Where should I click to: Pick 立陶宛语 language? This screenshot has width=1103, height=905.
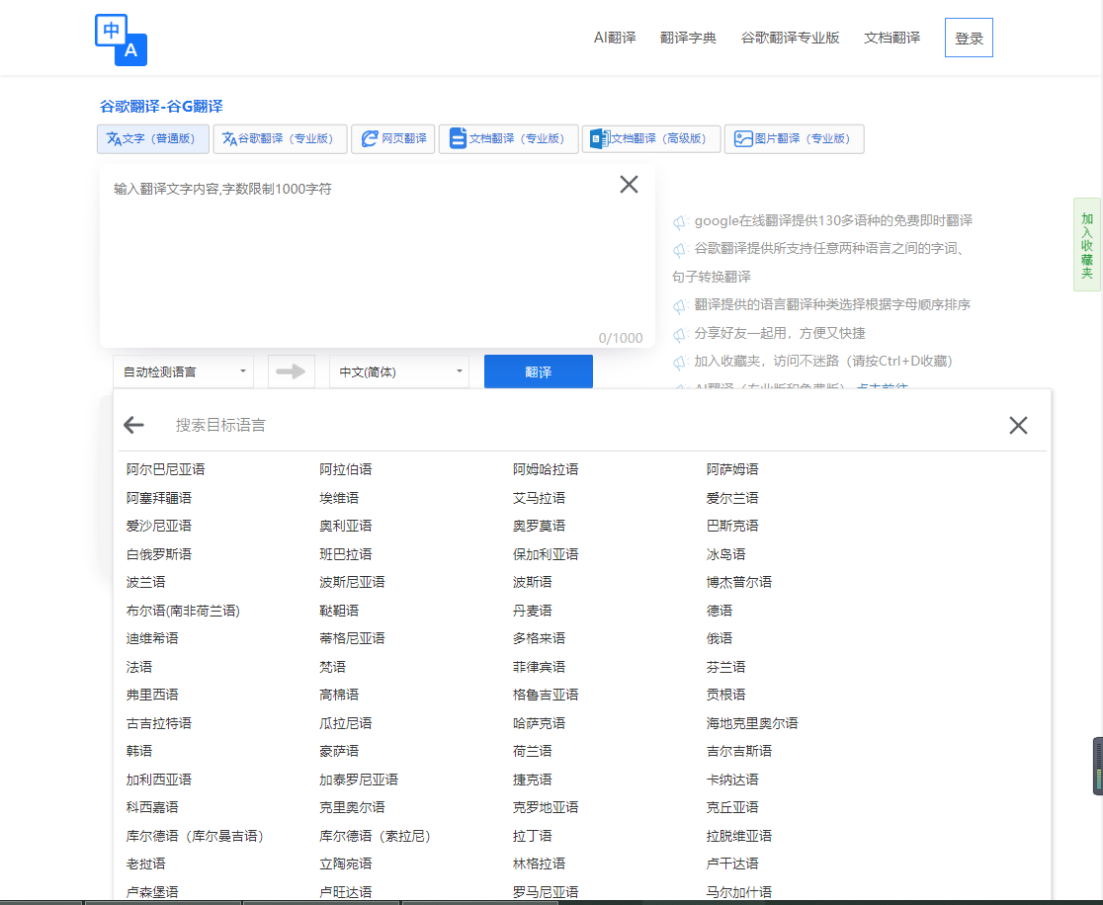345,863
